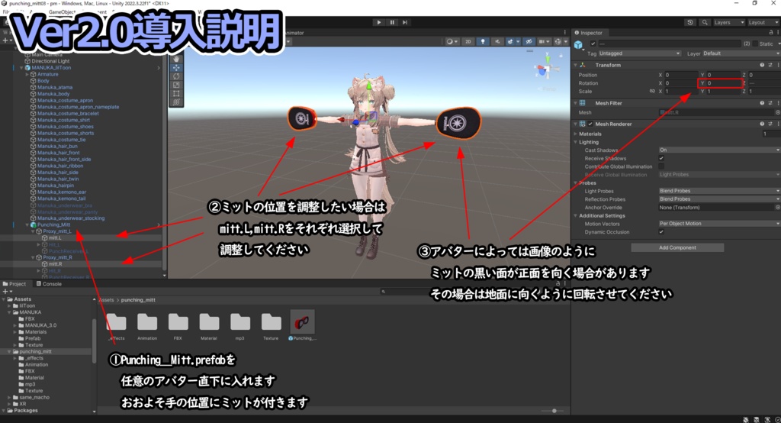Image resolution: width=781 pixels, height=423 pixels.
Task: Open the global search magnifier icon
Action: [704, 22]
